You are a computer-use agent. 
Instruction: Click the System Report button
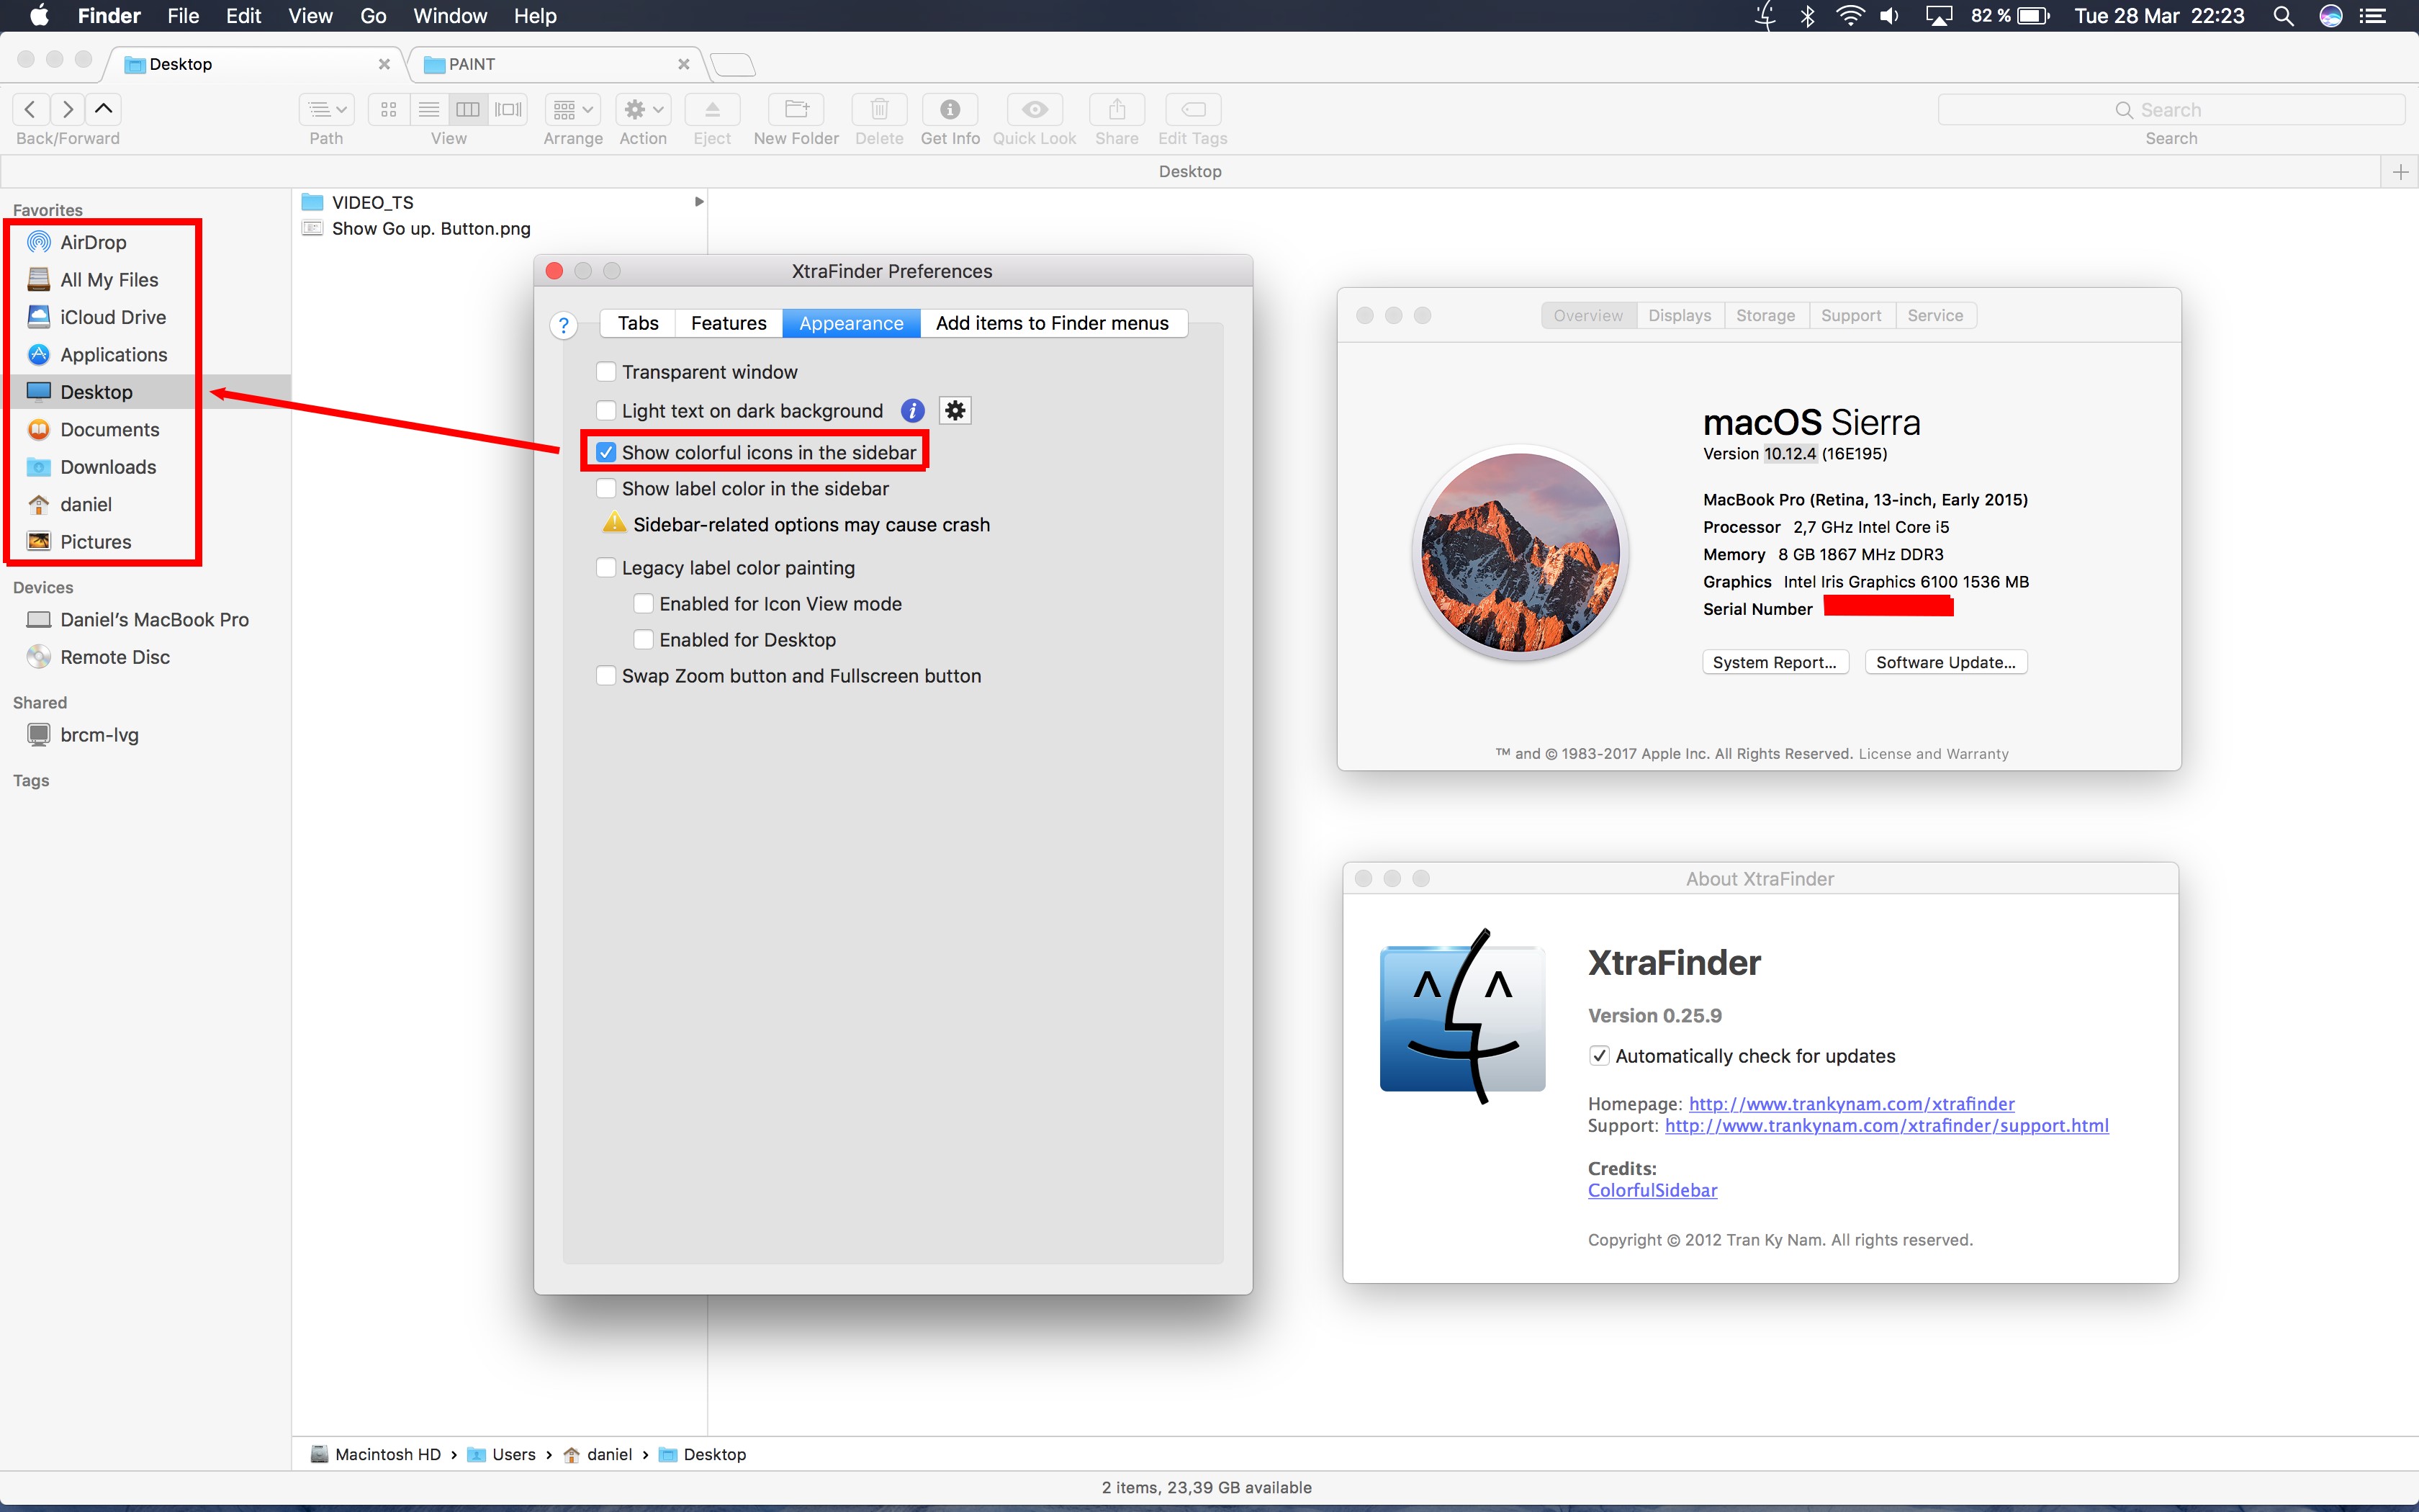pos(1775,661)
